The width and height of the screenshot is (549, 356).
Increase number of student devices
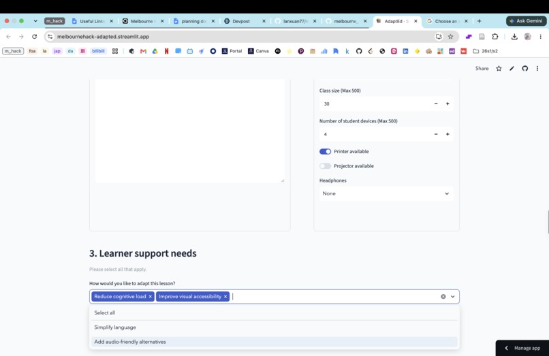pyautogui.click(x=448, y=134)
